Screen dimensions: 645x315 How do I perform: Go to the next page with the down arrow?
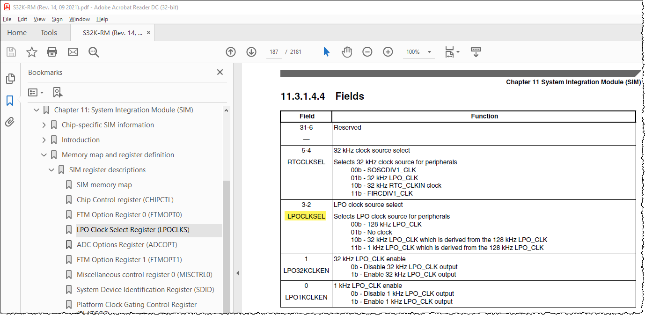(x=251, y=52)
